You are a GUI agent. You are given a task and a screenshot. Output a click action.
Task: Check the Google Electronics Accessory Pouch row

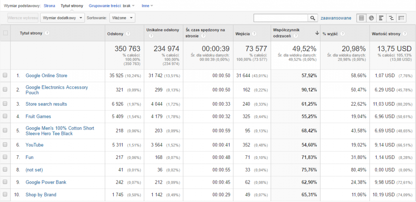point(5,89)
